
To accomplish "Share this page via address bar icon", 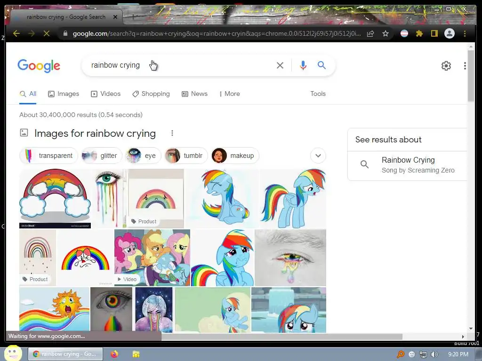I will [370, 33].
